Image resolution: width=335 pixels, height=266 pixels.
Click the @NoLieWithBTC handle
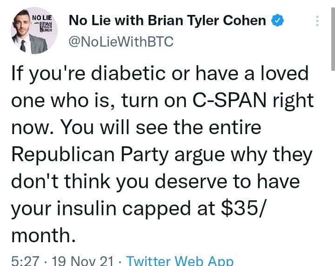tap(121, 41)
